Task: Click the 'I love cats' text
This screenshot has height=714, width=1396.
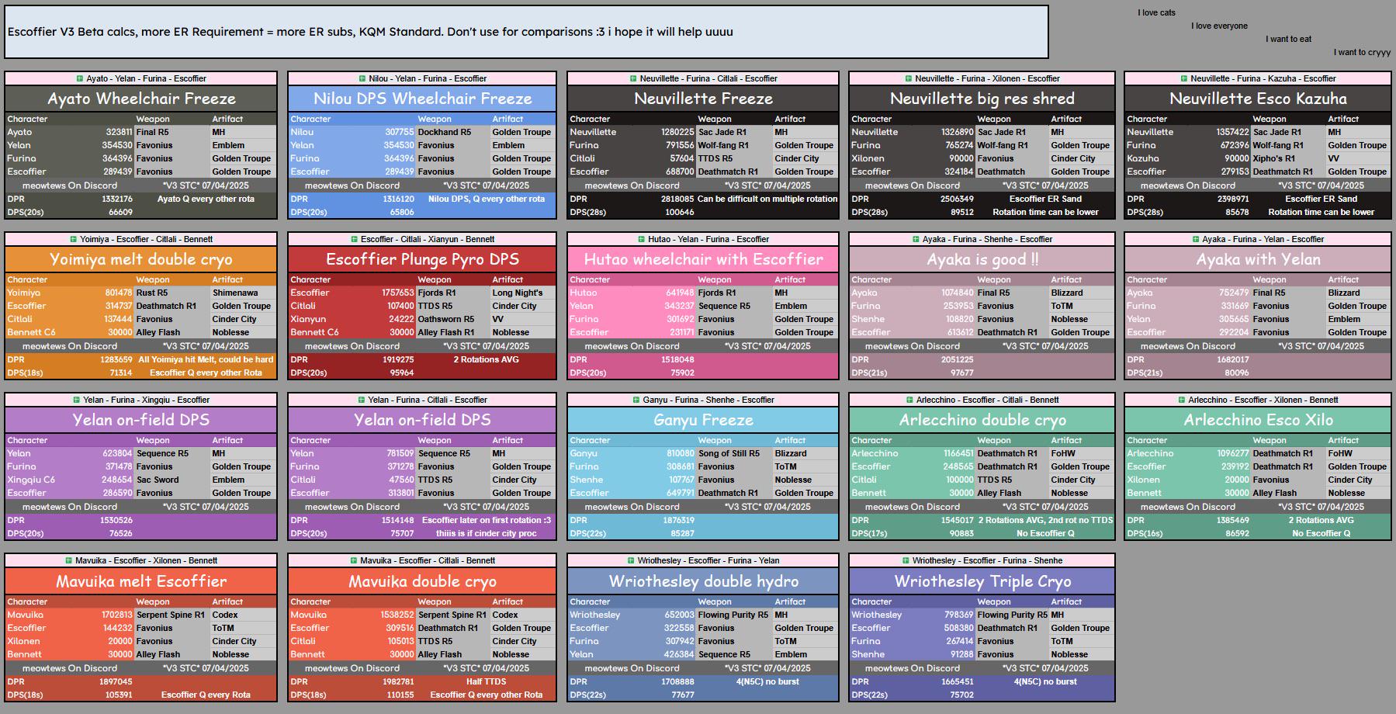Action: 1156,12
